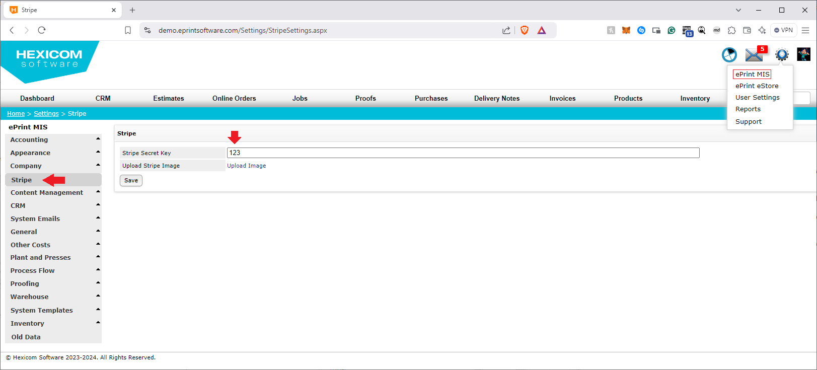Click the address bar URL
817x370 pixels.
point(243,30)
